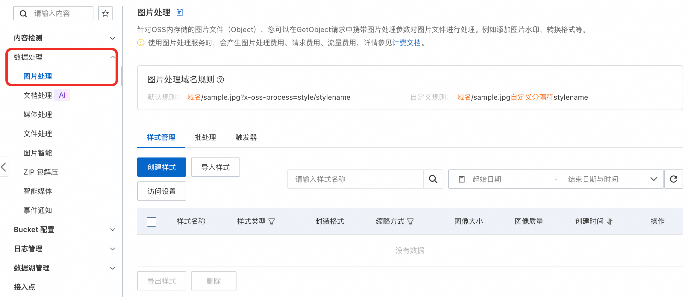
Task: Click the help question mark beside 图片处理域名规则
Action: (x=220, y=80)
